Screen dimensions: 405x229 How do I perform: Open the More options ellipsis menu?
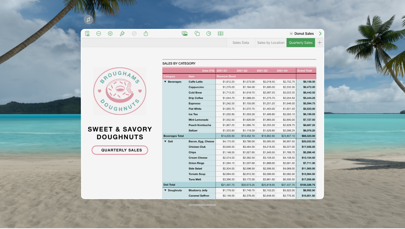point(99,34)
